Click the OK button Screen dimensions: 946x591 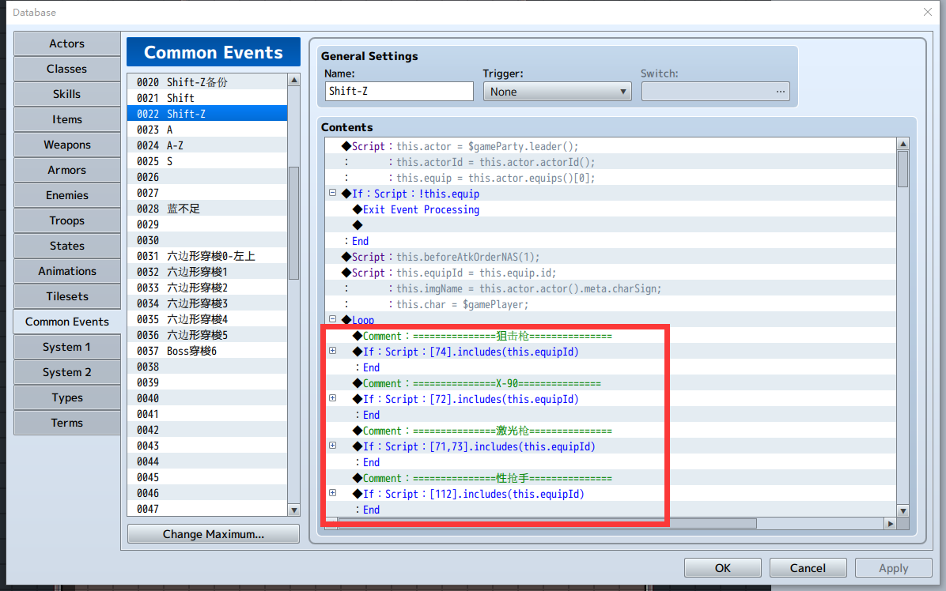pyautogui.click(x=723, y=568)
